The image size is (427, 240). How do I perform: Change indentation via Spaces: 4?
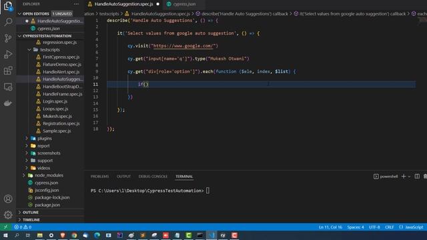(x=356, y=227)
